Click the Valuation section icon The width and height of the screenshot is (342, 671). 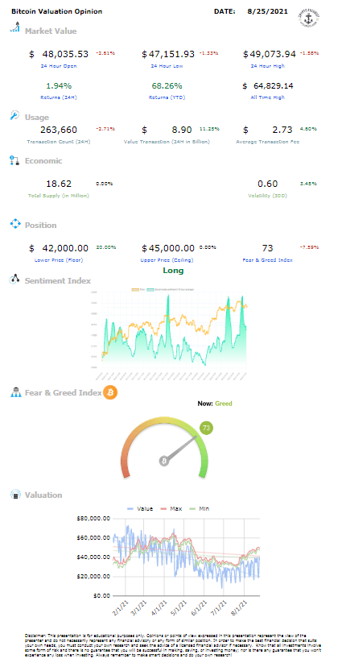(x=15, y=495)
